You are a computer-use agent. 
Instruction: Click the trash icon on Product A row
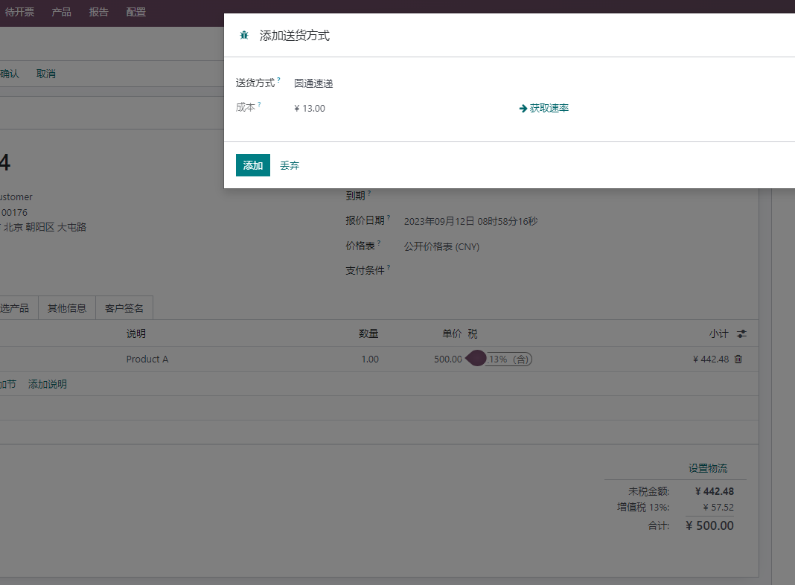click(738, 359)
